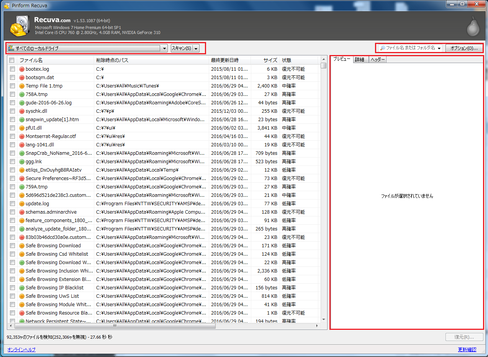488x357 pixels.
Task: Open the オンラインヘルプ link
Action: click(21, 350)
